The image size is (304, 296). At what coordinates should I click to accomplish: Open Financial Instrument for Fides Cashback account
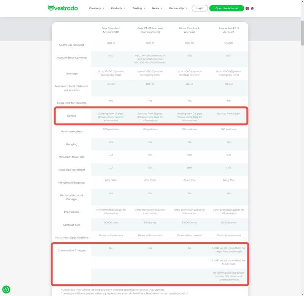(189, 235)
